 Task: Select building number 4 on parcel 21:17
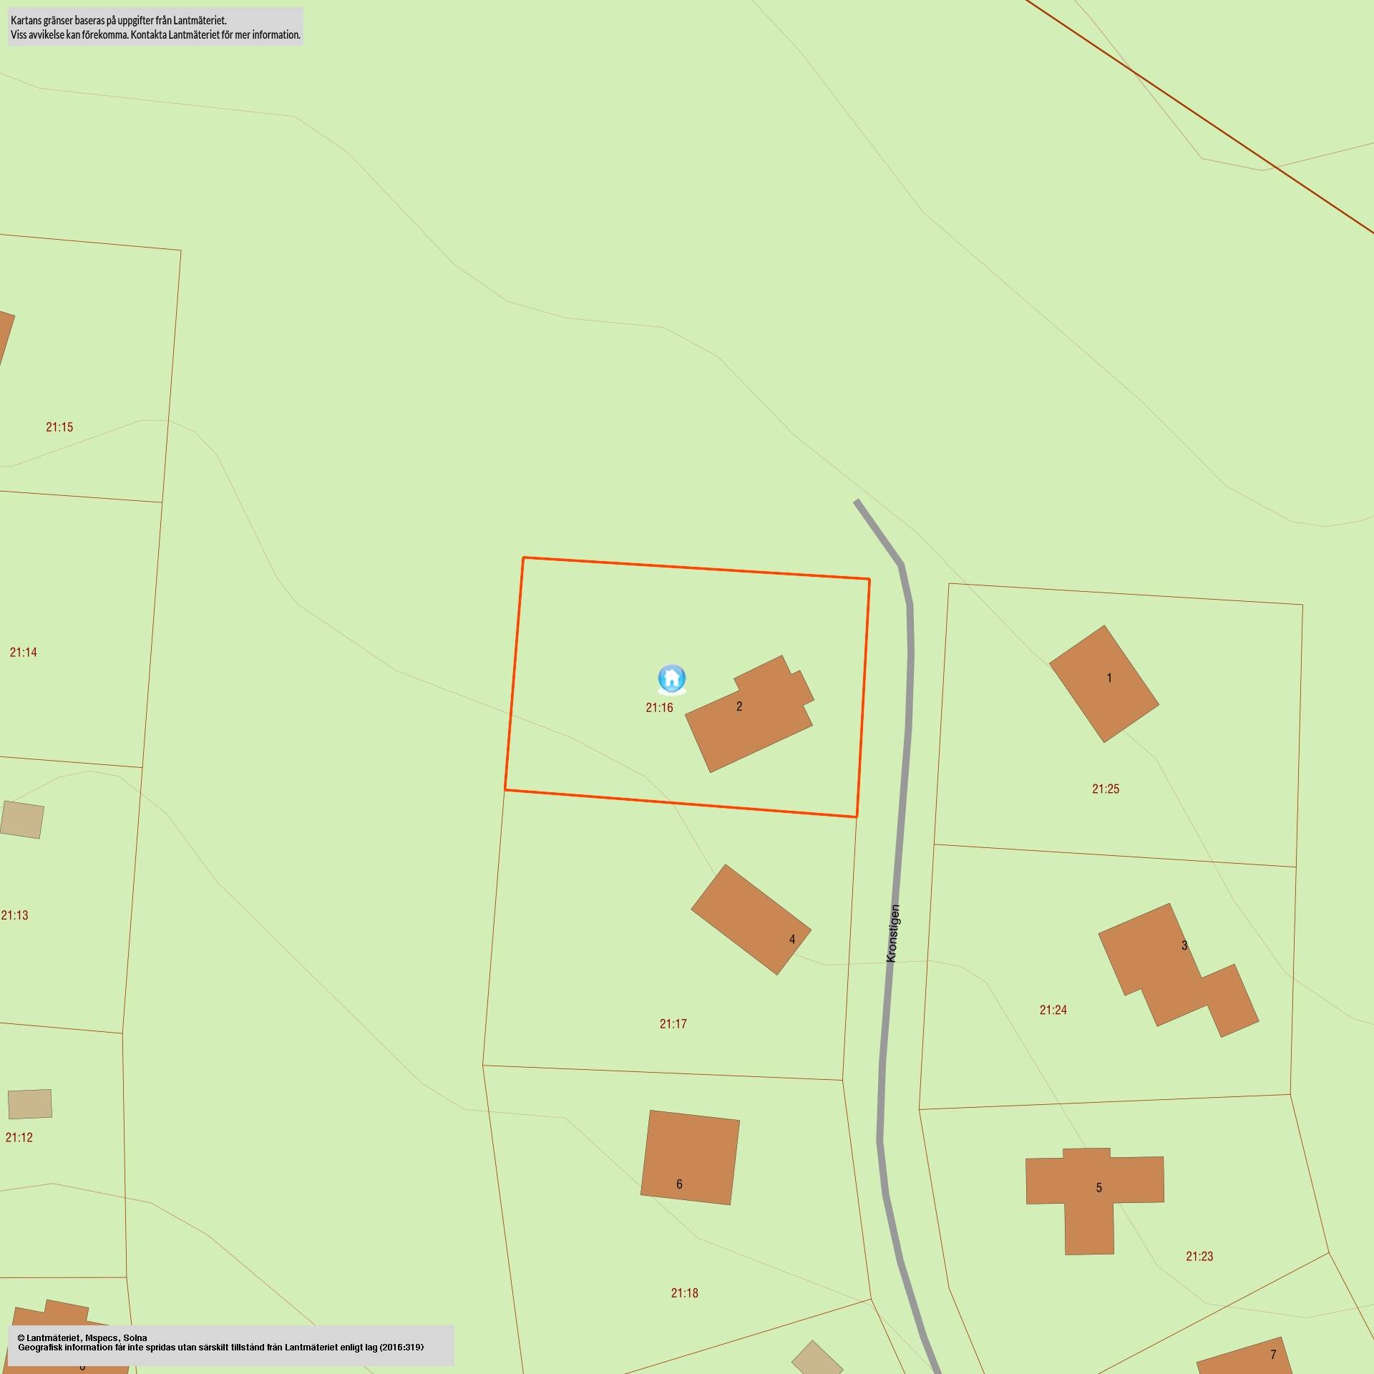click(751, 920)
